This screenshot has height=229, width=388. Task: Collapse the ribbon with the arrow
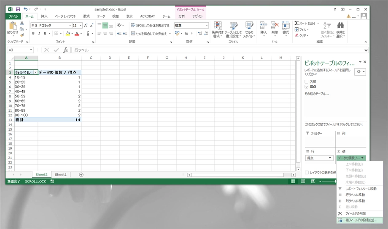(366, 42)
